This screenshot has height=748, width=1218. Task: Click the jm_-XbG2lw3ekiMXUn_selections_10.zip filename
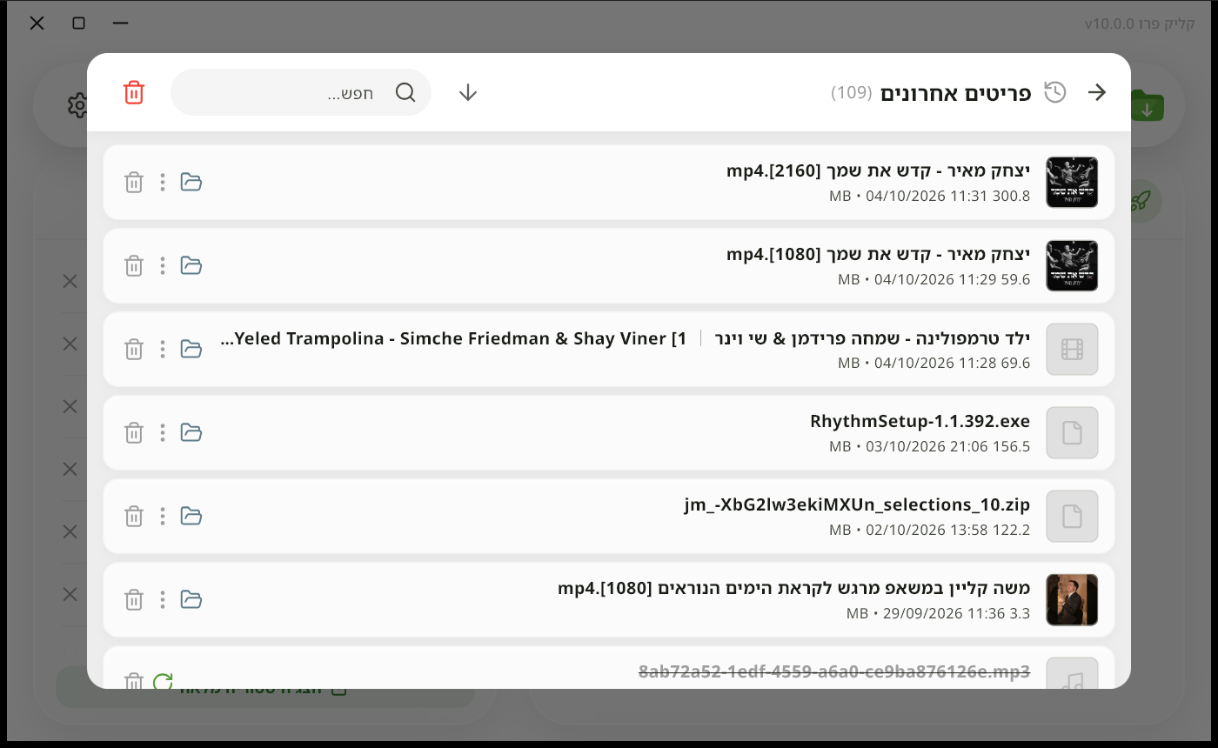(857, 504)
